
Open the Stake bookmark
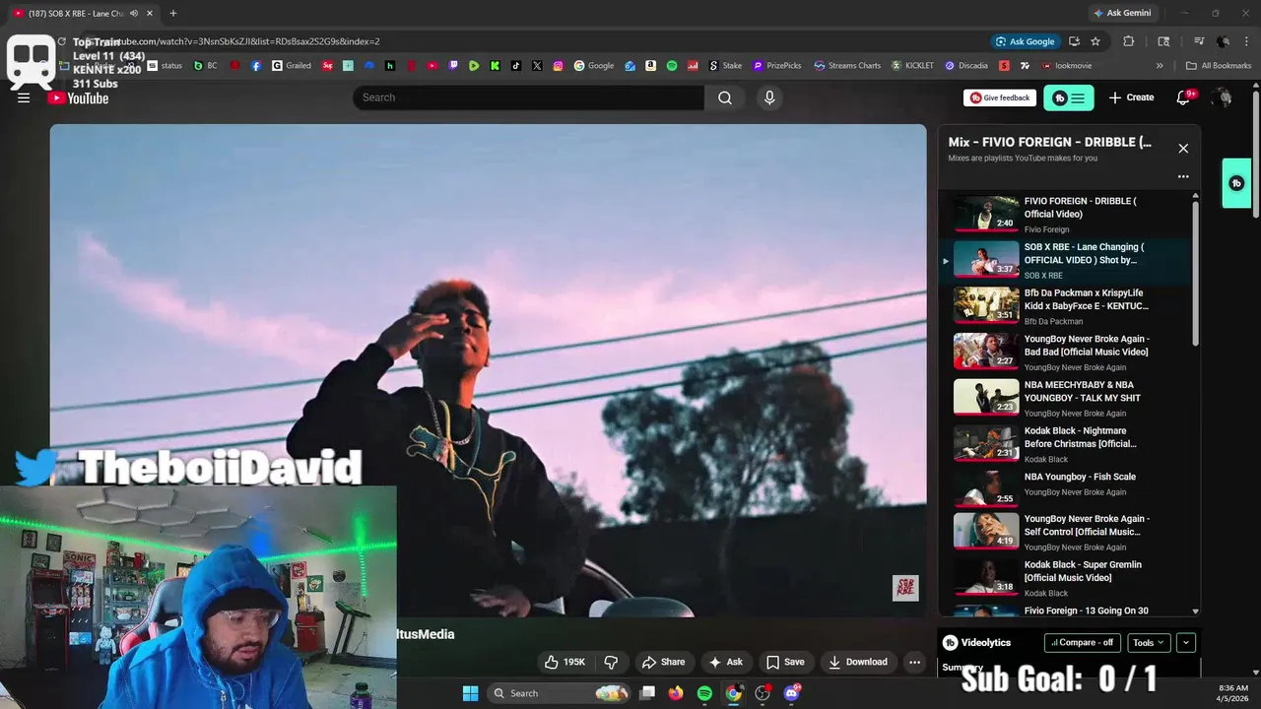(x=726, y=66)
